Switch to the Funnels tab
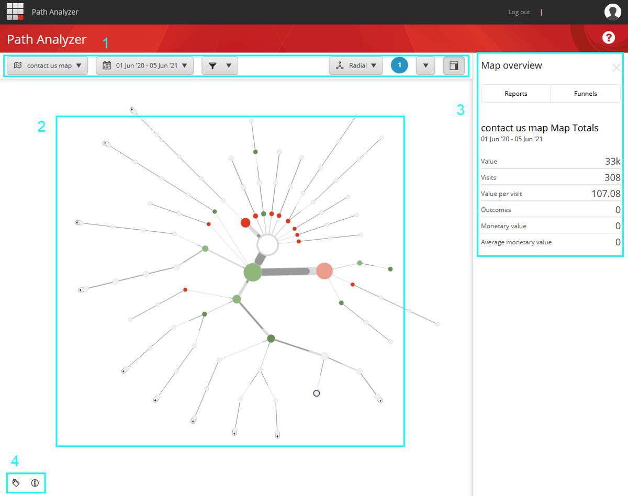The width and height of the screenshot is (628, 496). coord(586,94)
